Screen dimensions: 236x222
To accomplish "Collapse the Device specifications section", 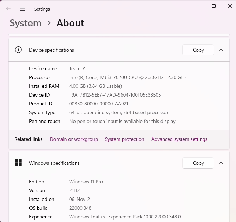I will (221, 50).
